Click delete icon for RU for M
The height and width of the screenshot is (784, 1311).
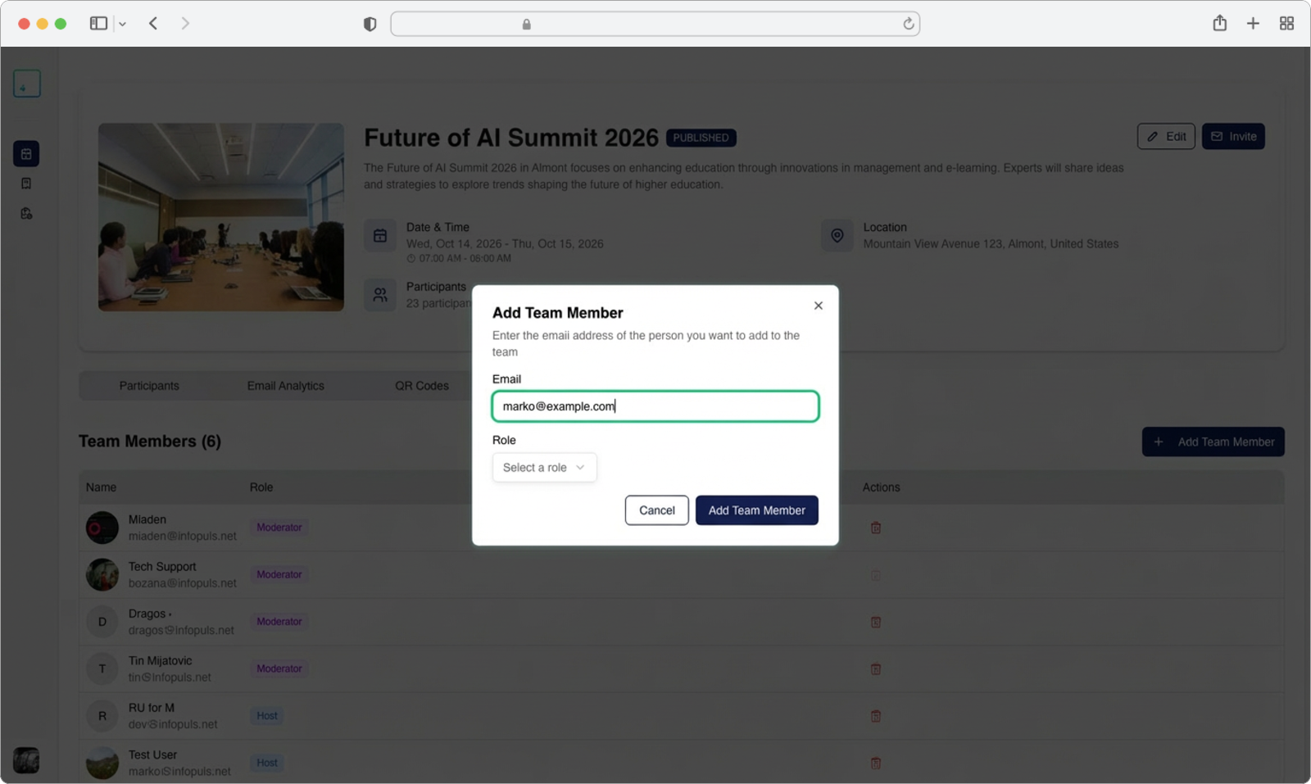click(x=875, y=716)
